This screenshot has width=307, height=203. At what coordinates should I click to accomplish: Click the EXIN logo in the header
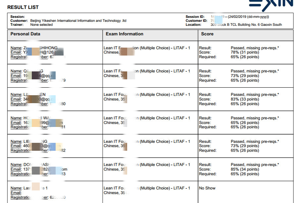click(x=271, y=3)
